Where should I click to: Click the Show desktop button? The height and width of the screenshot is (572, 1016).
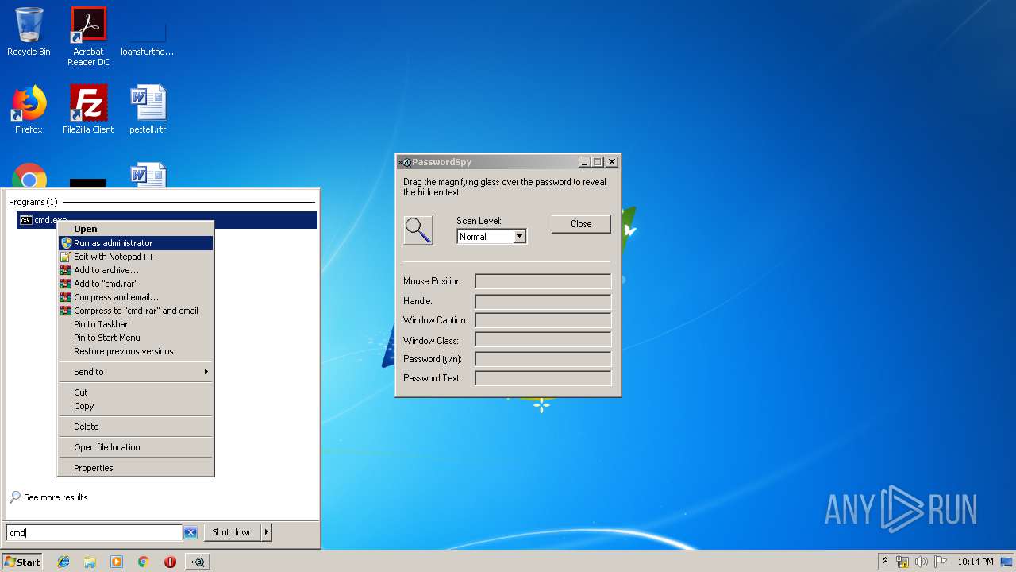click(1008, 562)
